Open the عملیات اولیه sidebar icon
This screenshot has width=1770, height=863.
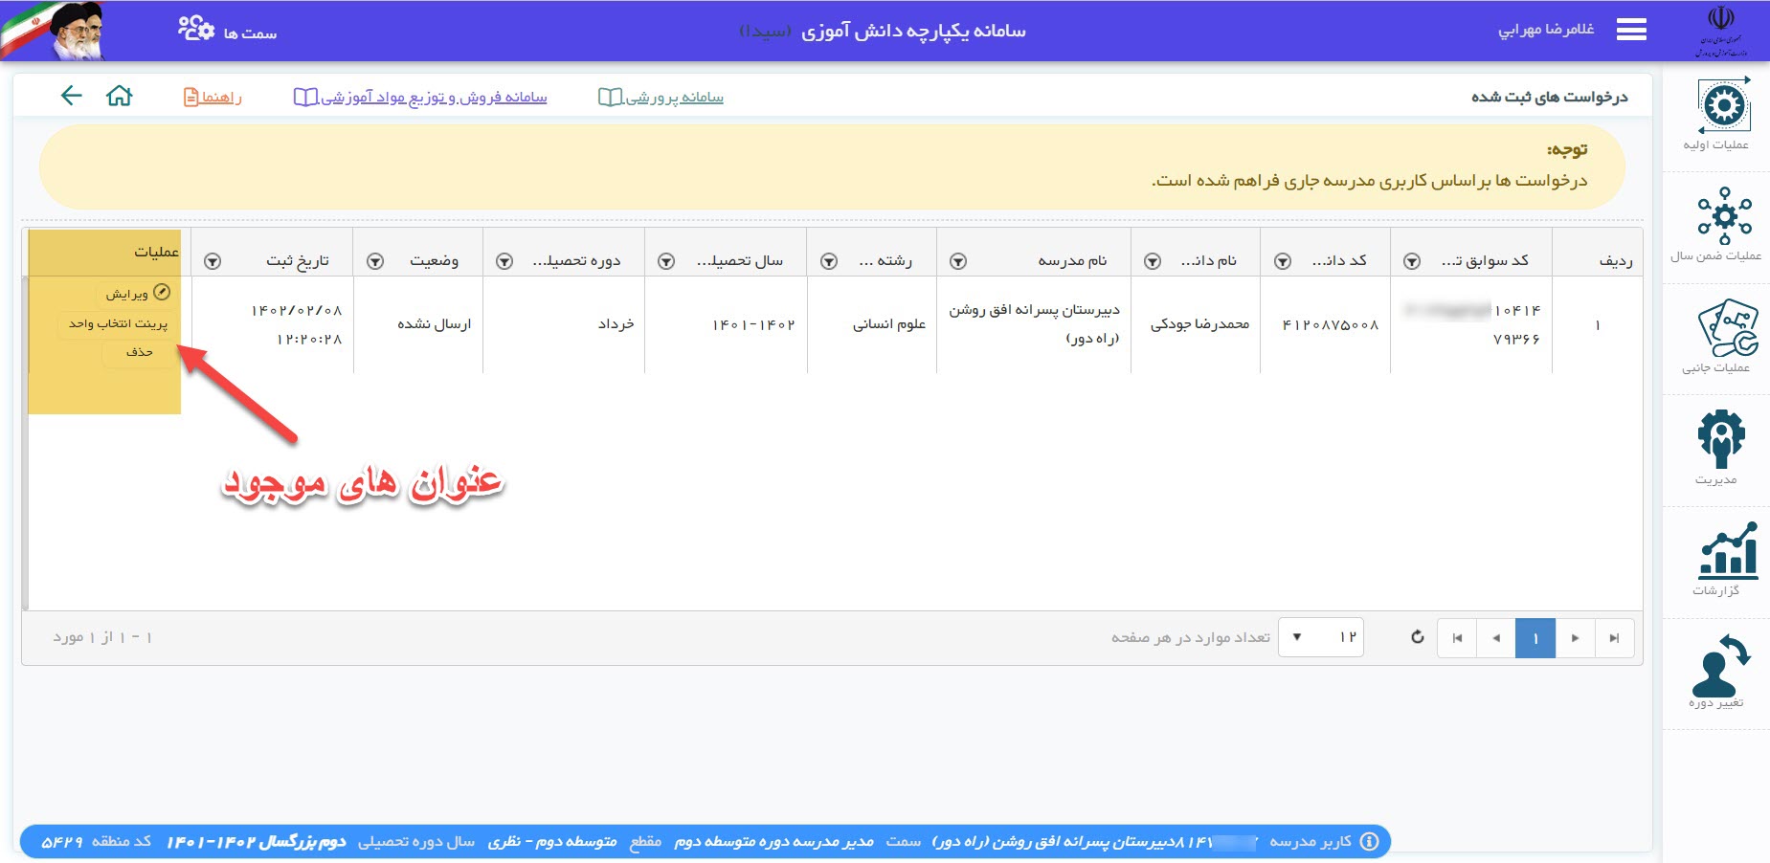1722,107
